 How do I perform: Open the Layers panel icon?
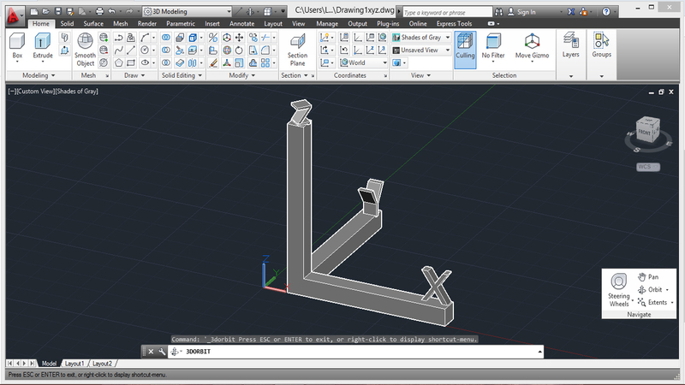570,40
